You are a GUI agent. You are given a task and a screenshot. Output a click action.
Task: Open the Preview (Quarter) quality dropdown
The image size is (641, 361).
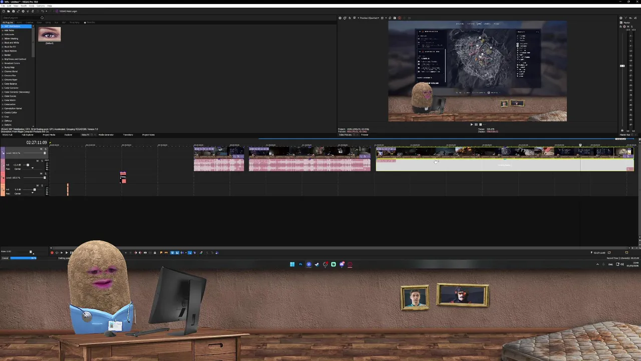[x=370, y=18]
